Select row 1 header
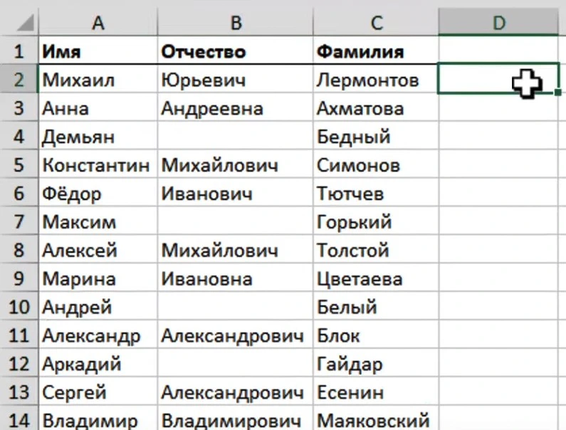This screenshot has height=430, width=566. point(19,51)
